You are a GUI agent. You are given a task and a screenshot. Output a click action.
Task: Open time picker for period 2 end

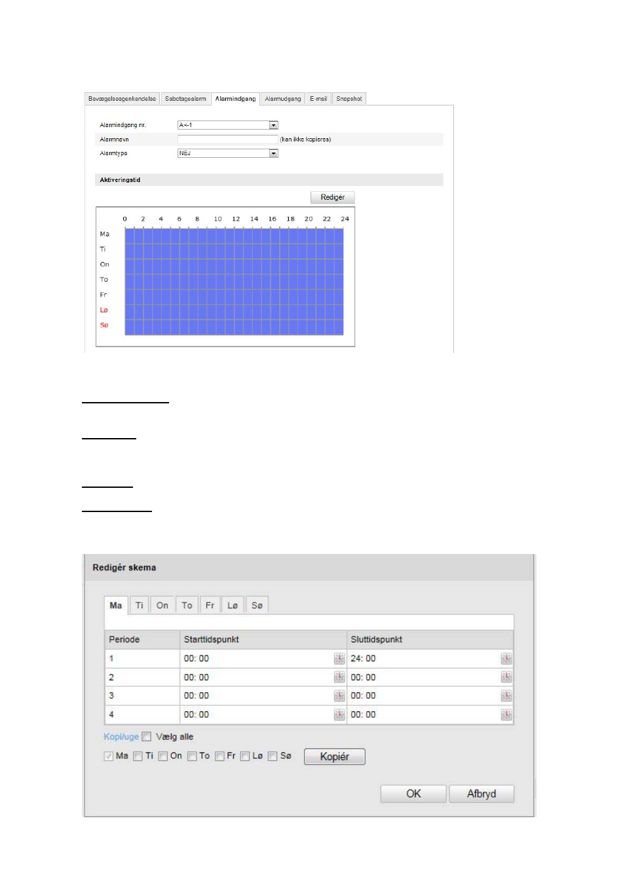point(506,677)
